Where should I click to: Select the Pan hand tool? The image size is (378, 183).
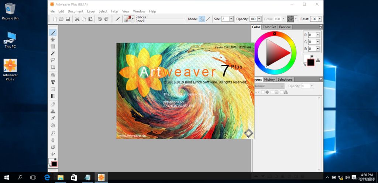tap(53, 140)
